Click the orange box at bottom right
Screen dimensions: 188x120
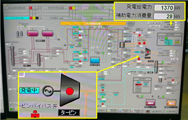pos(171,102)
